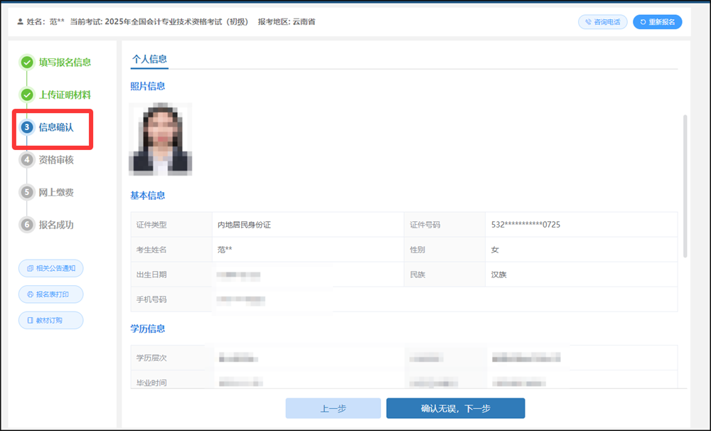This screenshot has height=431, width=711.
Task: Click the green checkmark for 上传证明材料
Action: coord(27,95)
